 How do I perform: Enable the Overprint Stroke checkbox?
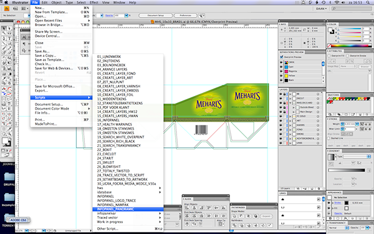[x=348, y=56]
